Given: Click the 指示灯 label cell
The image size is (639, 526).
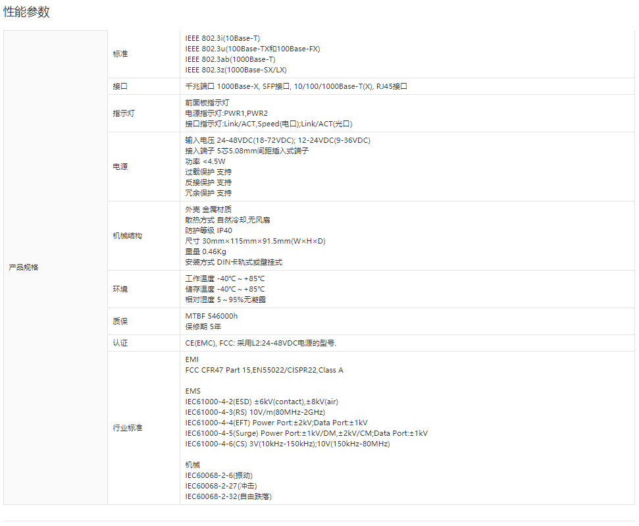Looking at the screenshot, I should (x=124, y=113).
